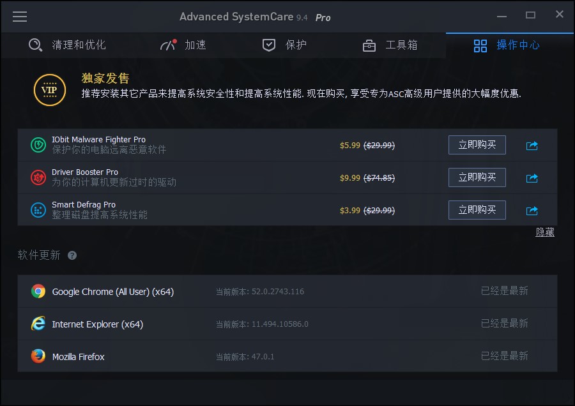Viewport: 575px width, 406px height.
Task: Click the Driver Booster Pro icon
Action: 38,177
